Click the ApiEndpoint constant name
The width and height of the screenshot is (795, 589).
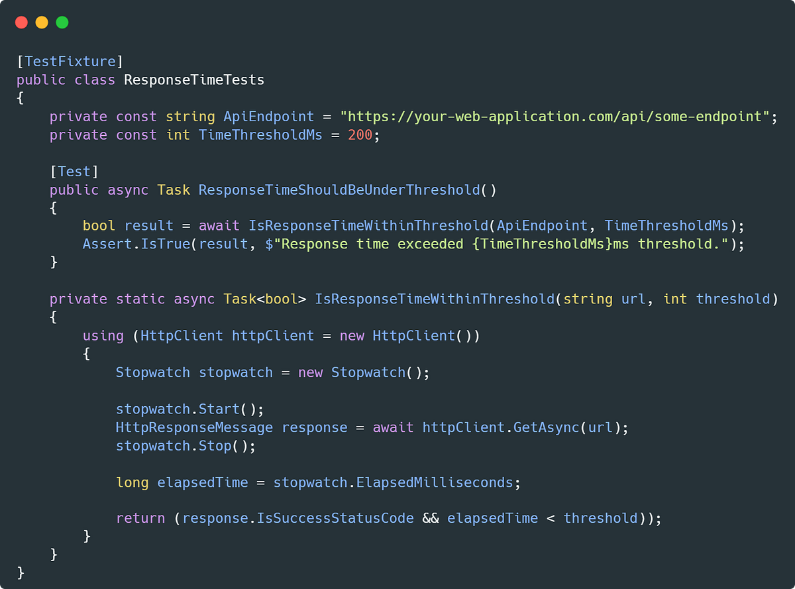click(268, 116)
